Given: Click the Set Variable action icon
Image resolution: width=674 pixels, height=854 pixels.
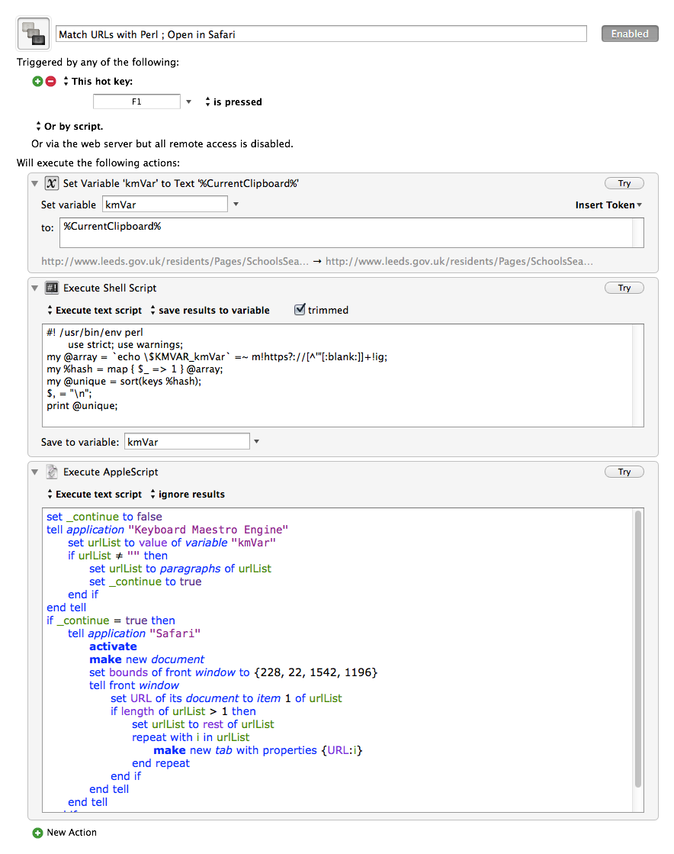Looking at the screenshot, I should click(x=52, y=183).
